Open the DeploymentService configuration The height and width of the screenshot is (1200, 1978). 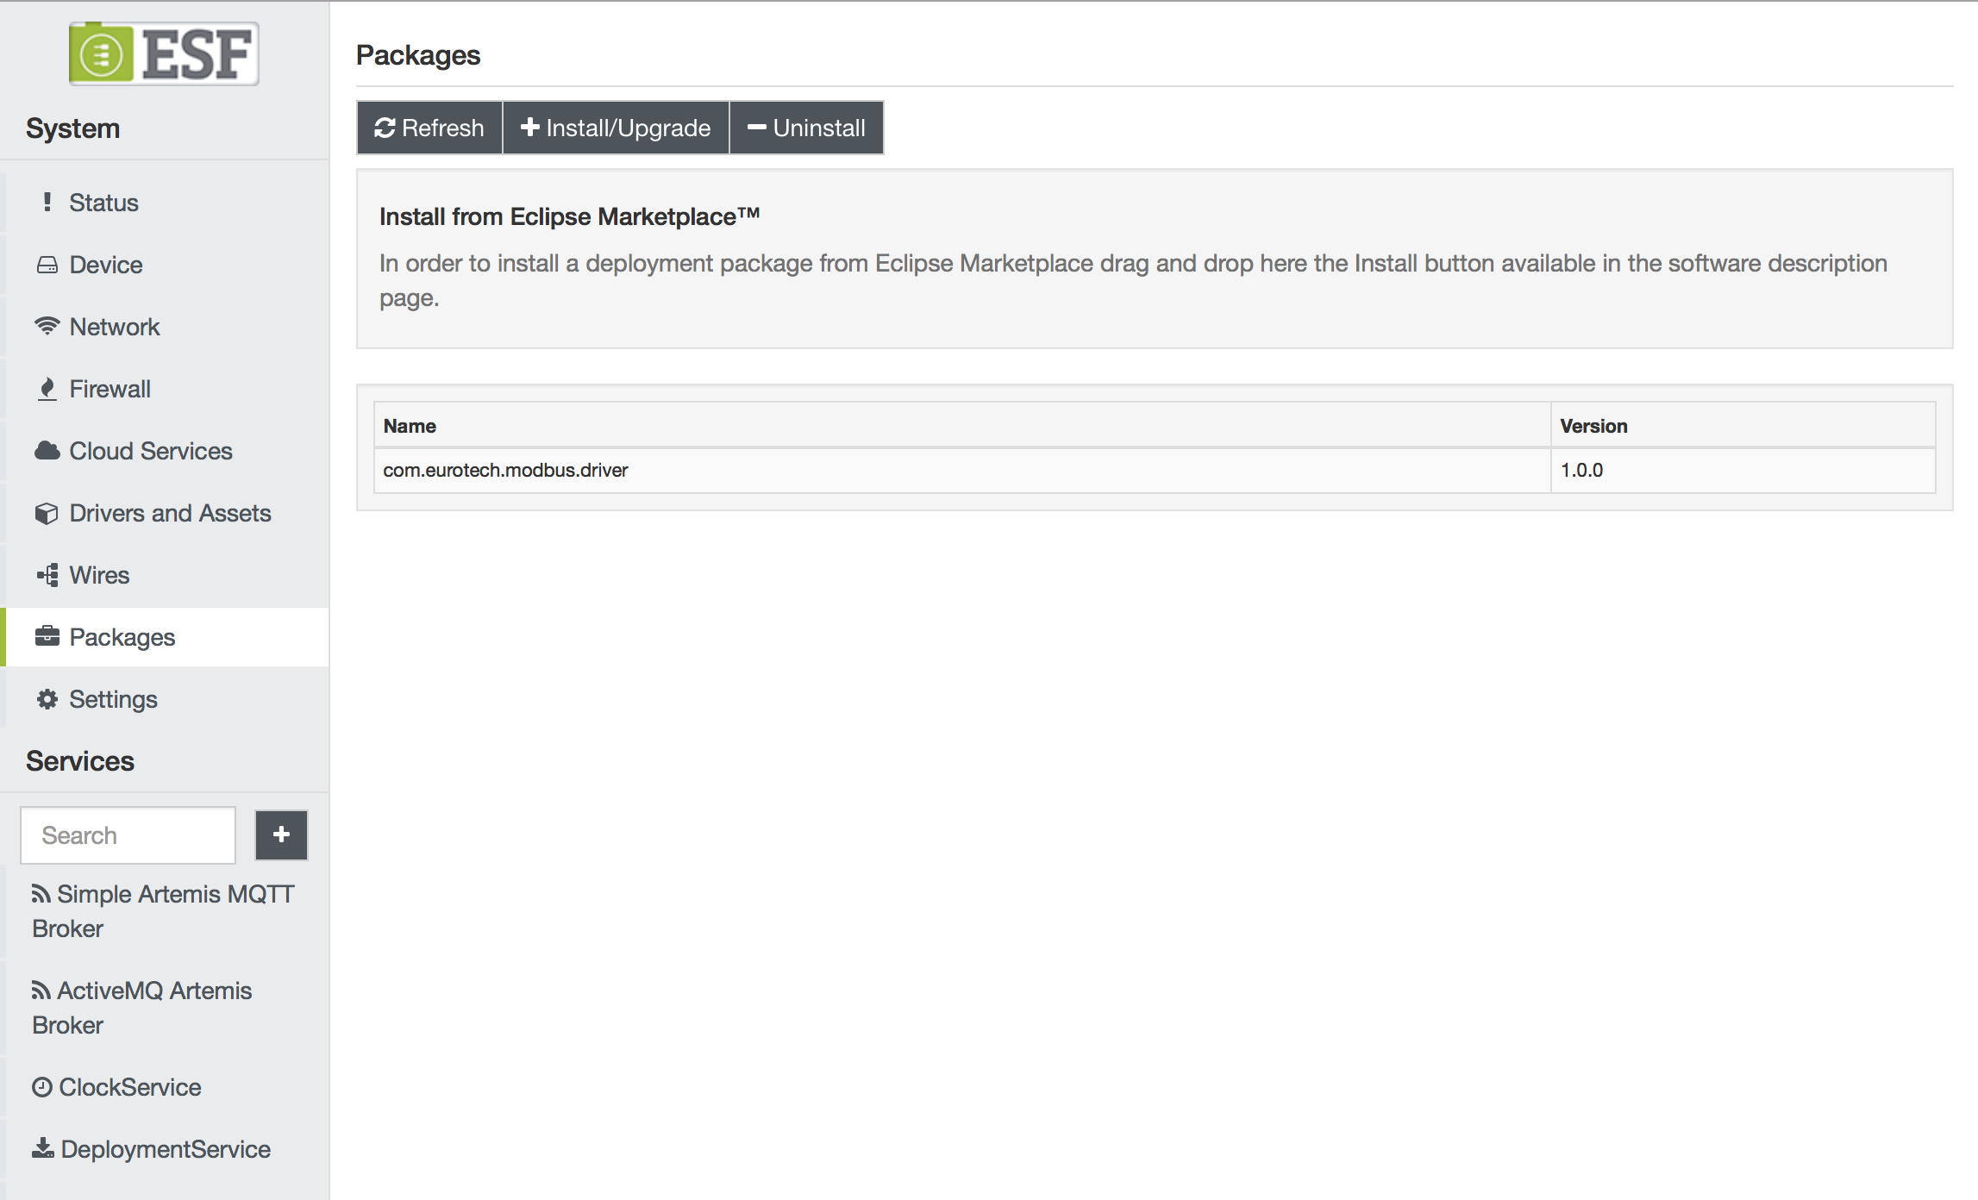165,1149
